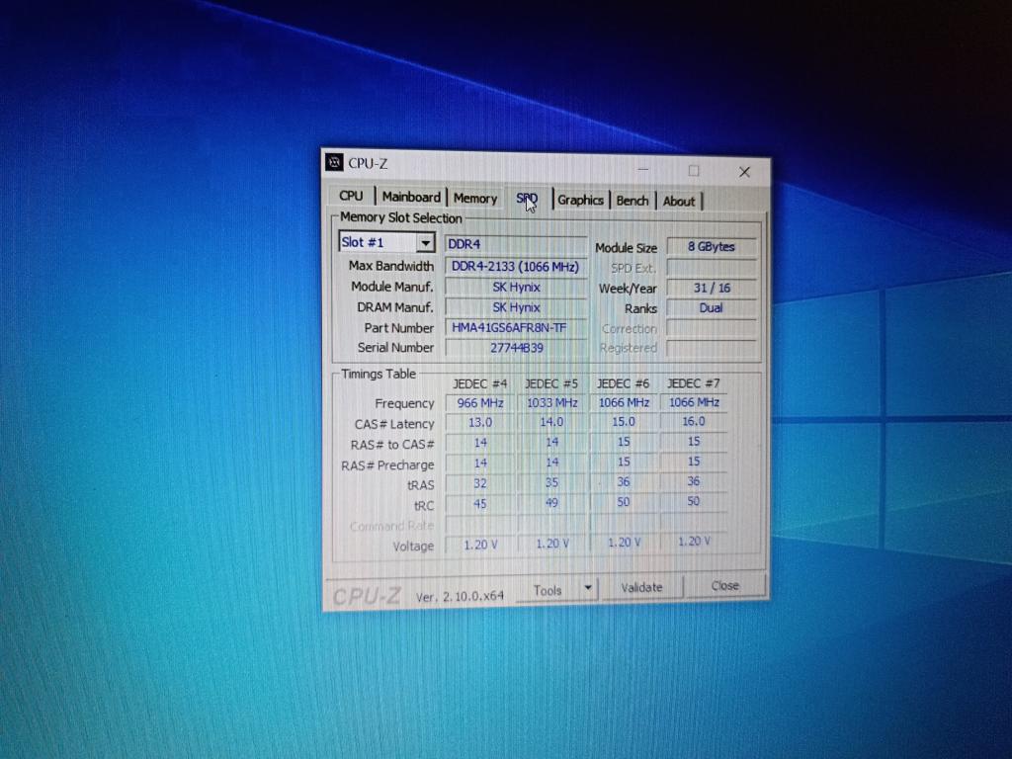Click the Close button at bottom right
Viewport: 1012px width, 759px height.
coord(724,586)
